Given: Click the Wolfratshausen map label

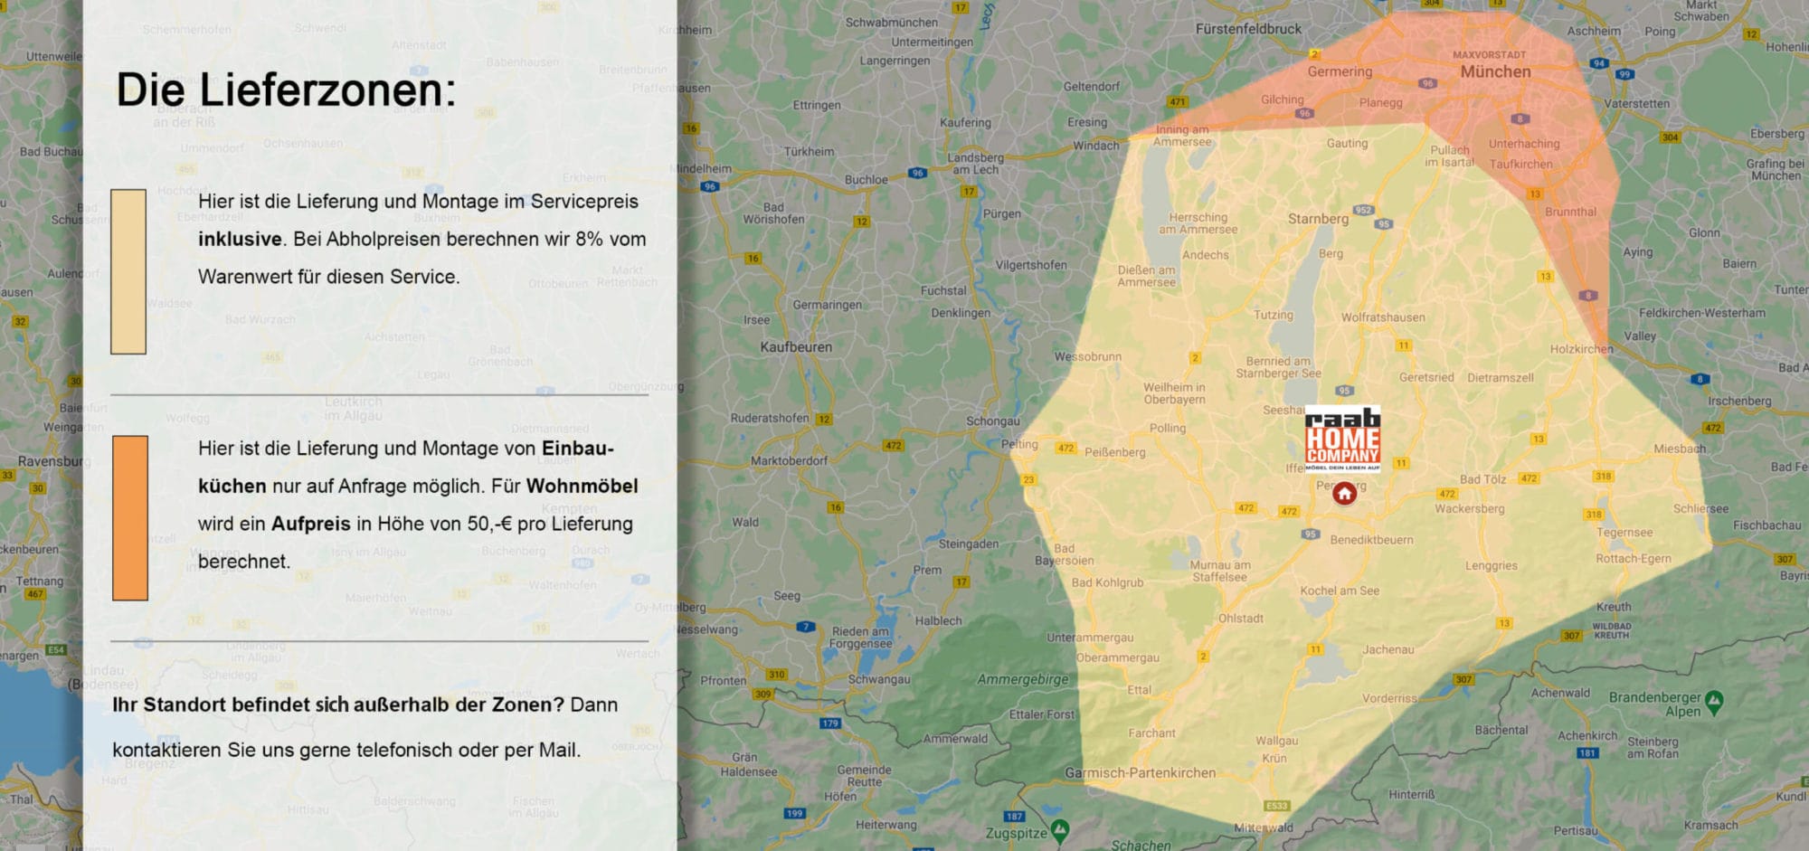Looking at the screenshot, I should [1383, 317].
